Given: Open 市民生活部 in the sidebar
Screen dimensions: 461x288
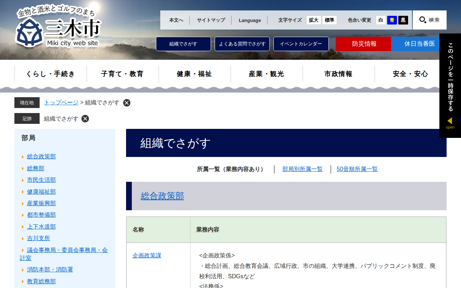Looking at the screenshot, I should (41, 180).
